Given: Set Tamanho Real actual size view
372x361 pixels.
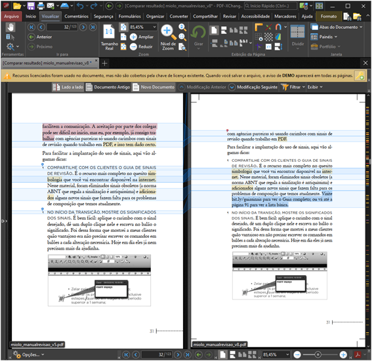Looking at the screenshot, I should (x=109, y=37).
